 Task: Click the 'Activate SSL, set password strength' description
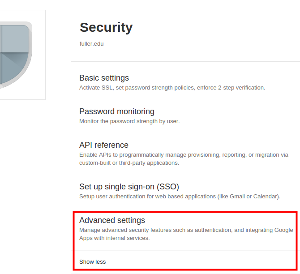(172, 88)
